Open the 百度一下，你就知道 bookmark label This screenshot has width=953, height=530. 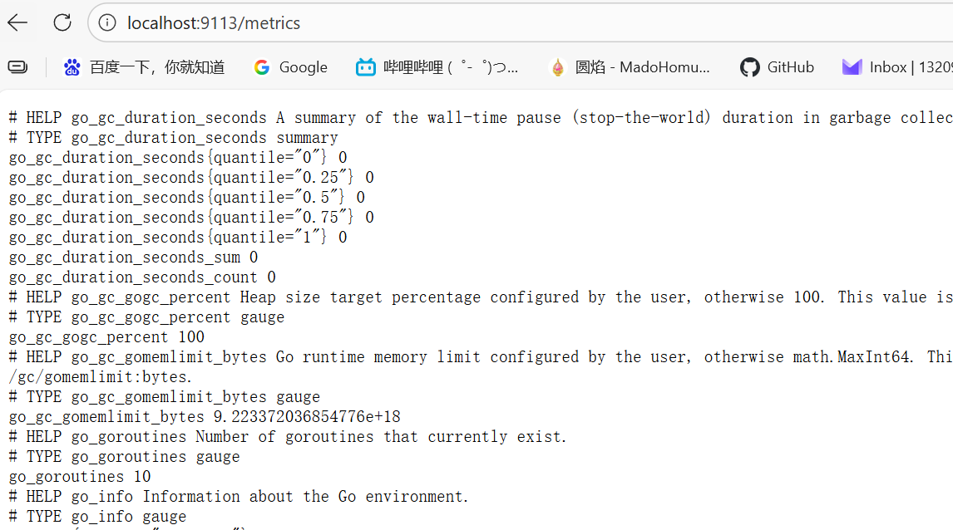tap(157, 67)
